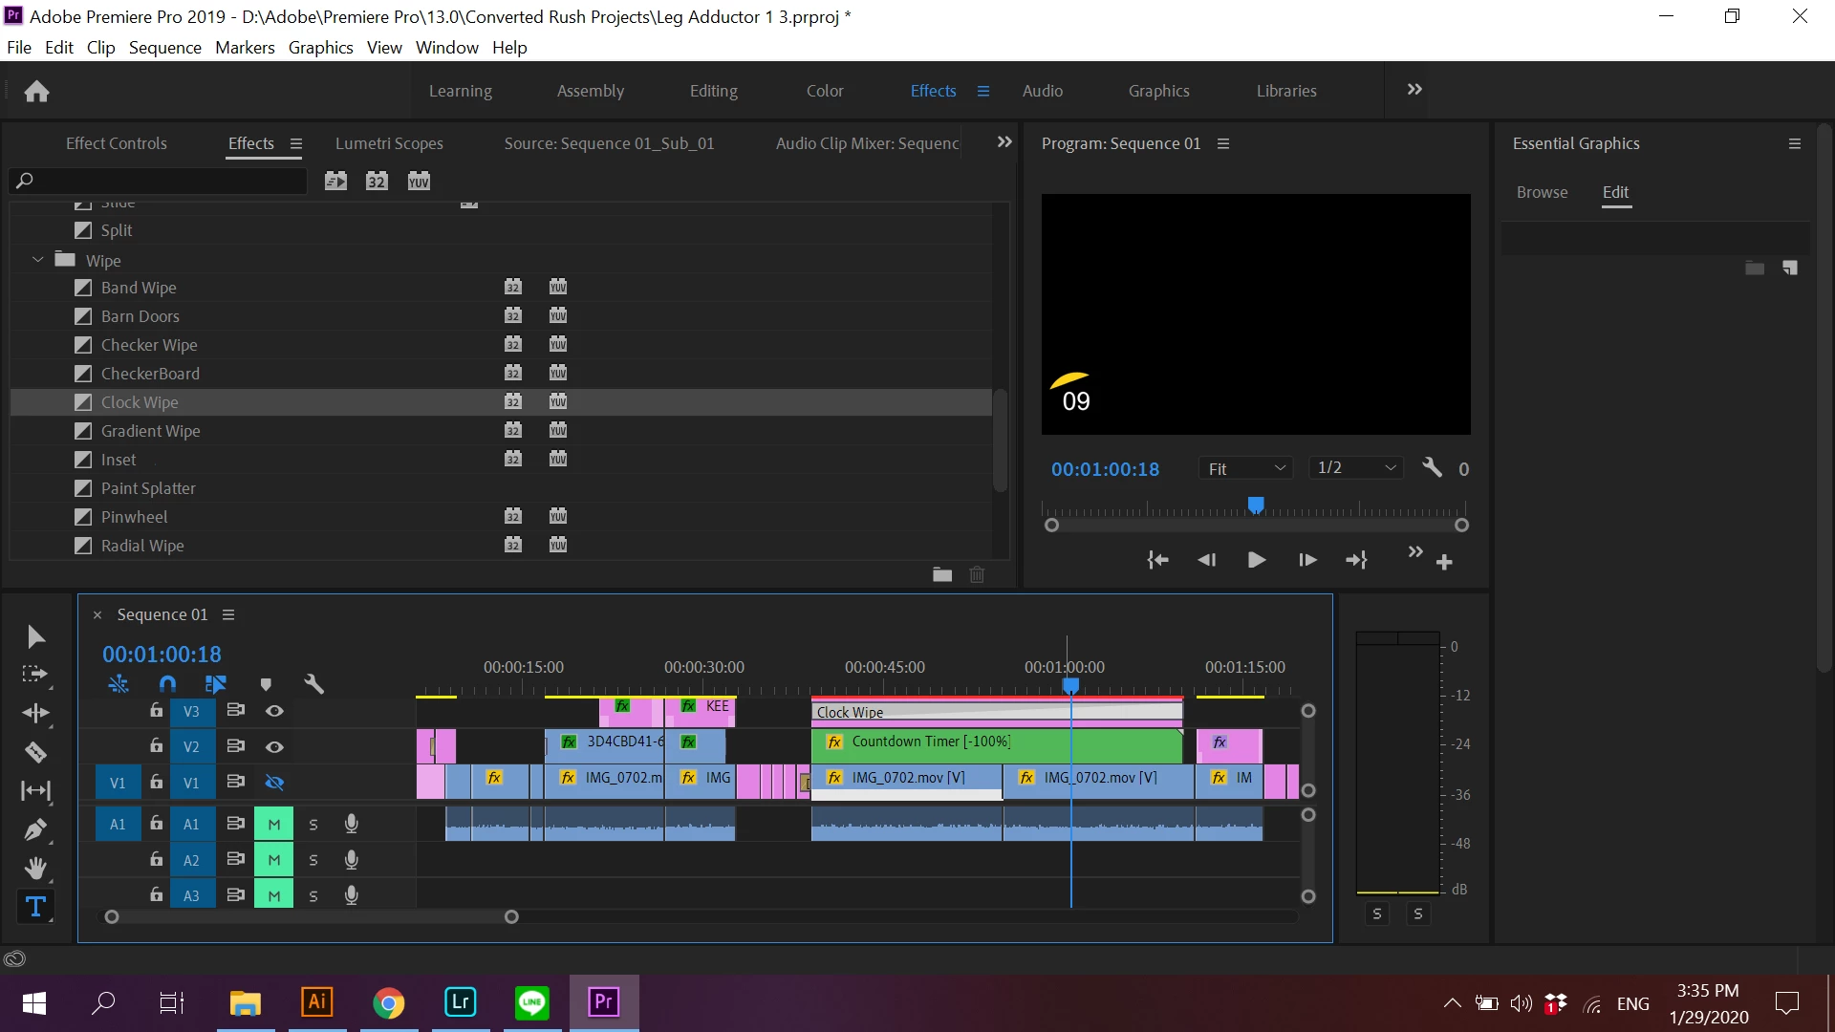
Task: Switch to Effect Controls tab
Action: pyautogui.click(x=117, y=143)
